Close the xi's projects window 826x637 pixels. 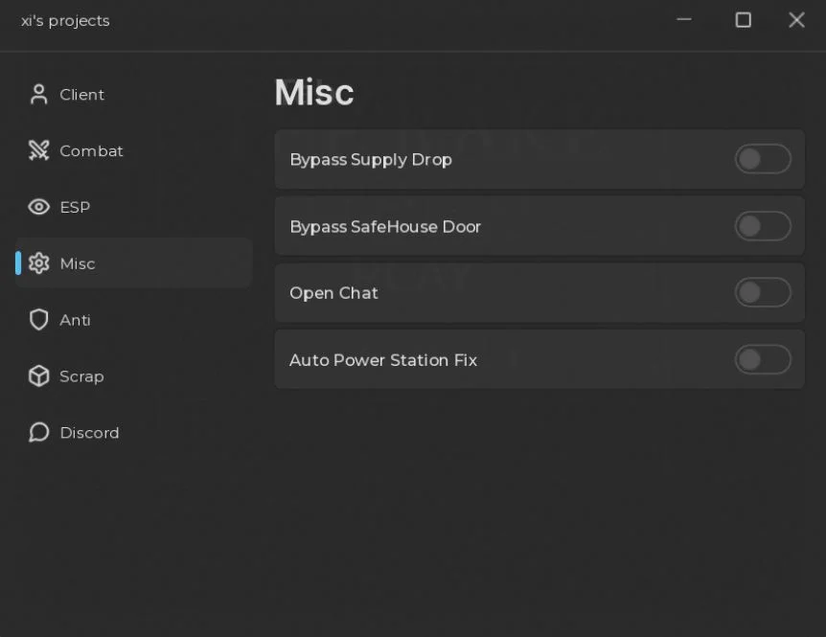click(796, 20)
